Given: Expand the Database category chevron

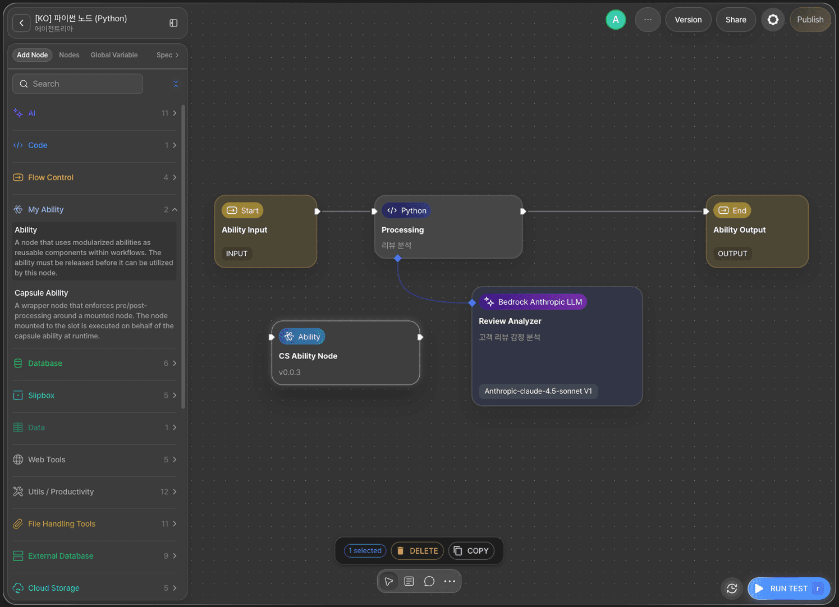Looking at the screenshot, I should point(175,364).
